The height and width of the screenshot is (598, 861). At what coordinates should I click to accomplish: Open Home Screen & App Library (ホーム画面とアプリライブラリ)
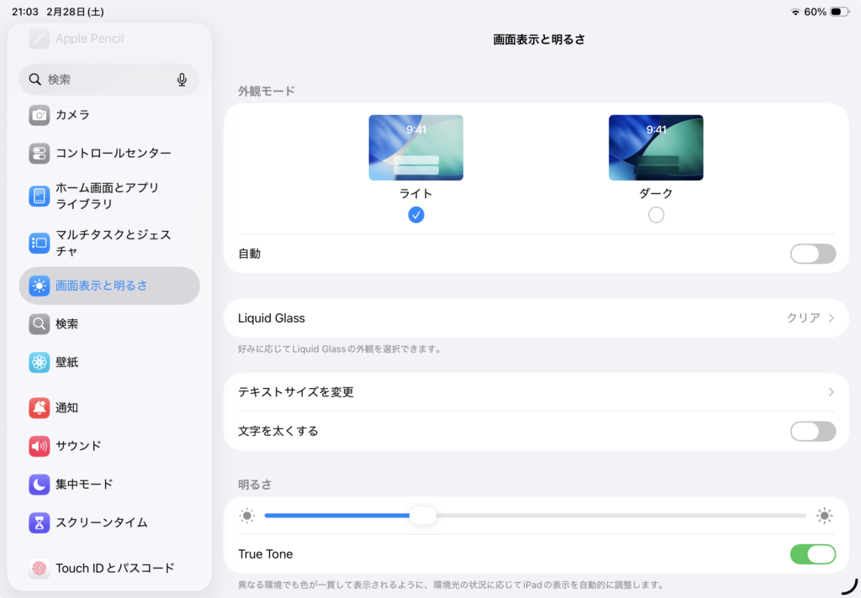pyautogui.click(x=107, y=196)
